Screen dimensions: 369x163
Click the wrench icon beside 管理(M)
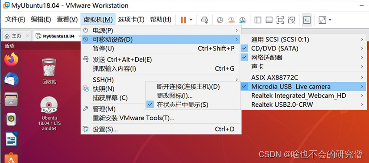86,109
